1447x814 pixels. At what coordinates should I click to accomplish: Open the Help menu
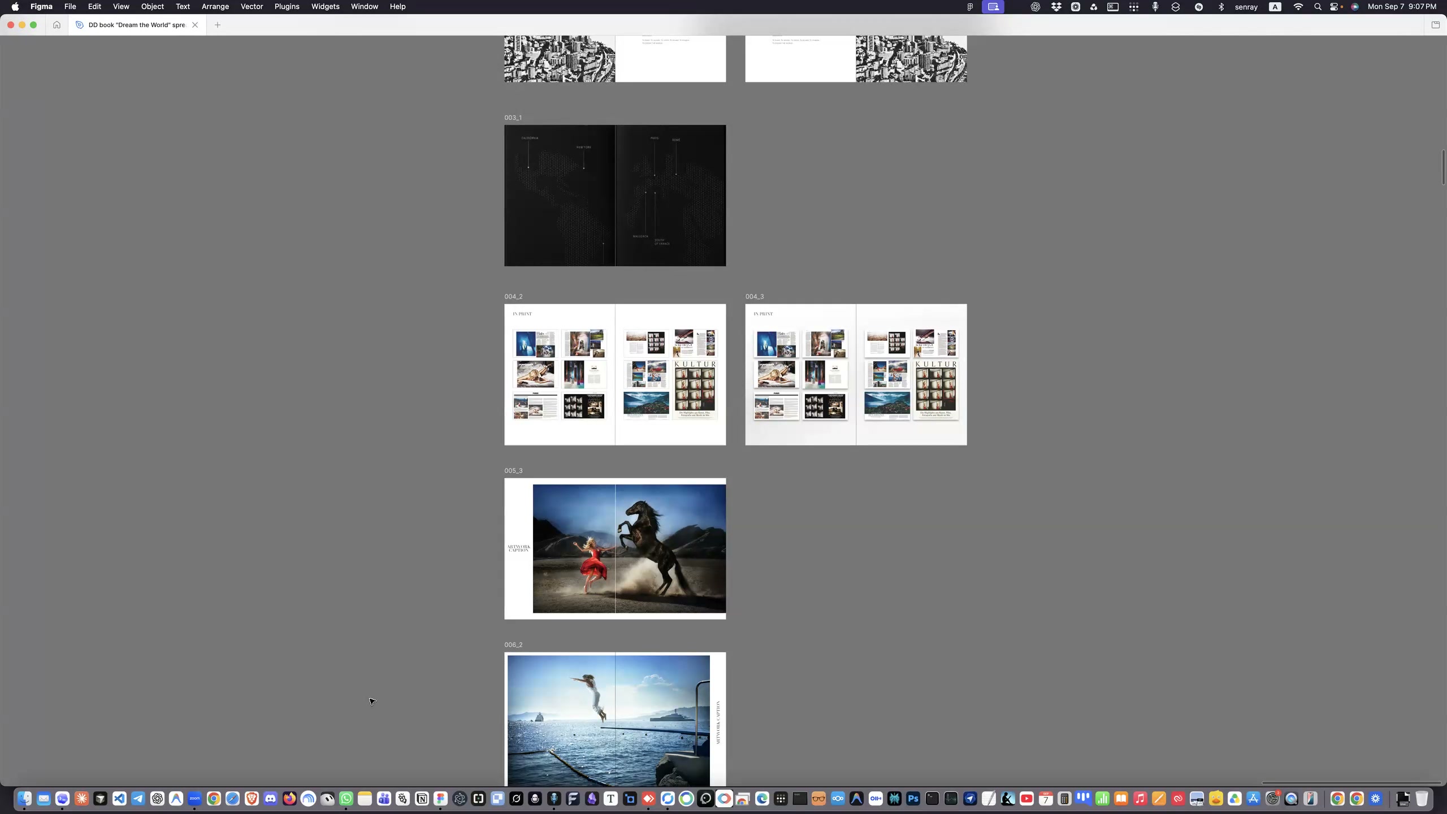click(397, 7)
